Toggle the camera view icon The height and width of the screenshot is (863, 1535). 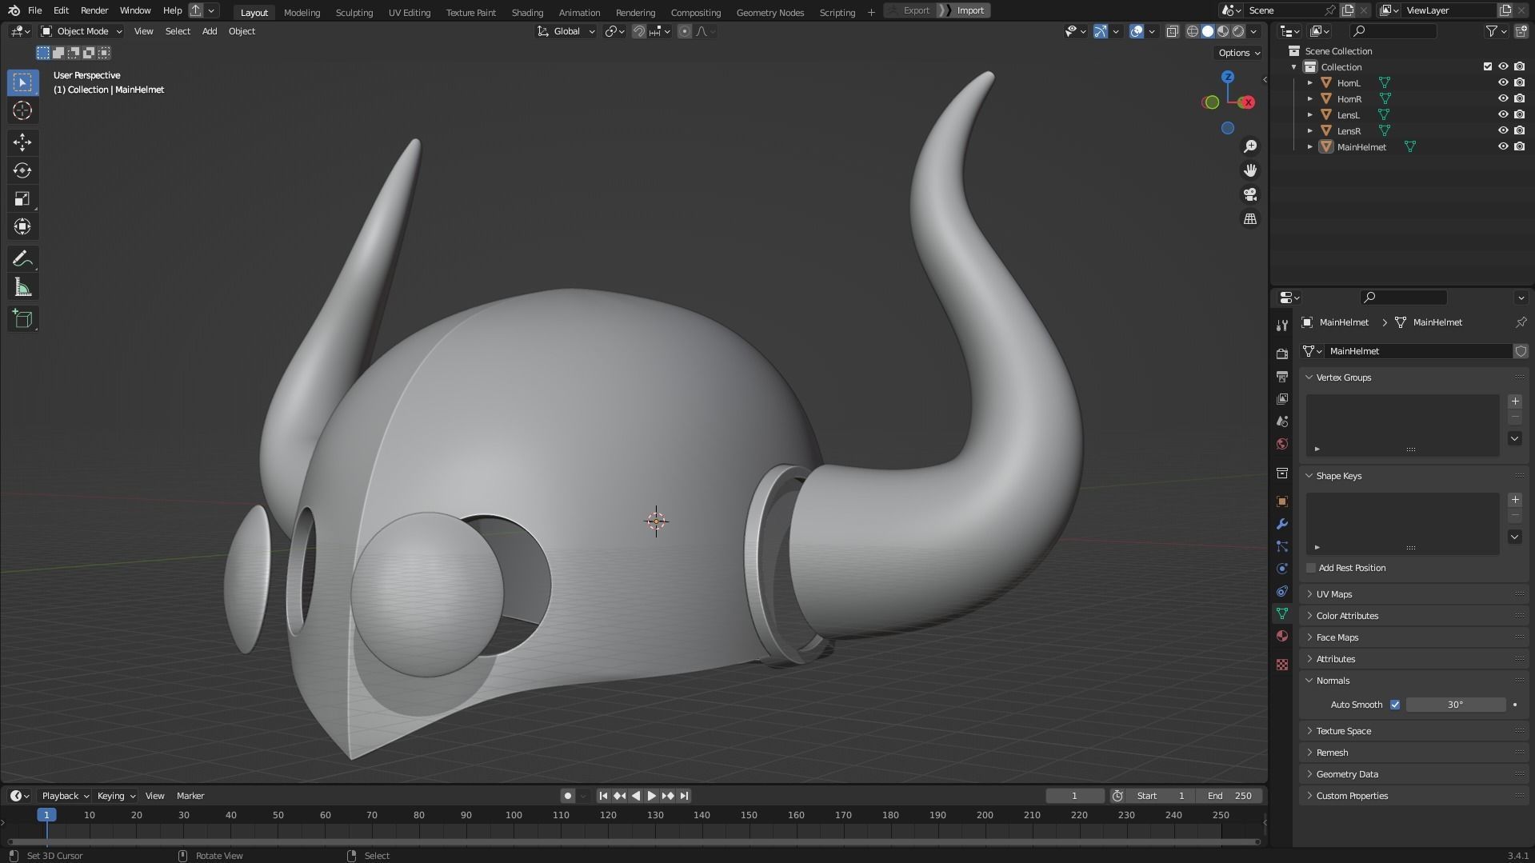pos(1249,194)
